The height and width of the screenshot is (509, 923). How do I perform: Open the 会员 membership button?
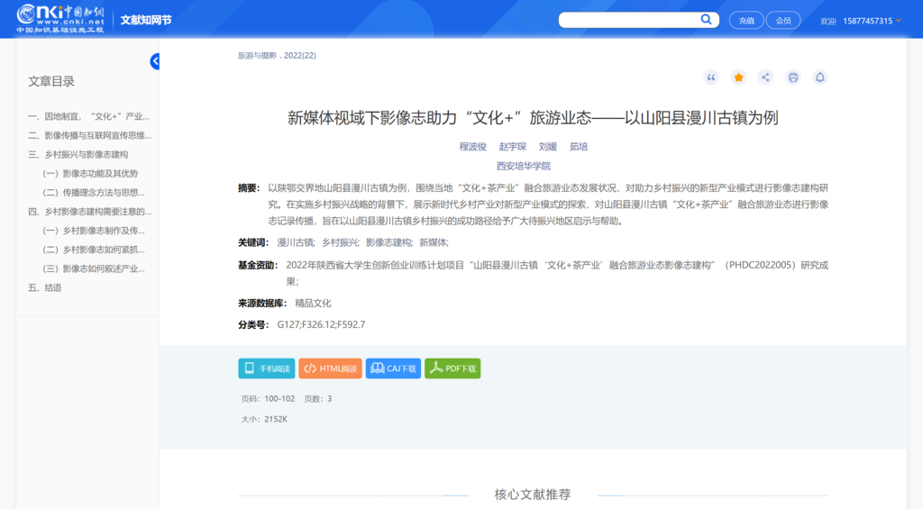click(783, 21)
